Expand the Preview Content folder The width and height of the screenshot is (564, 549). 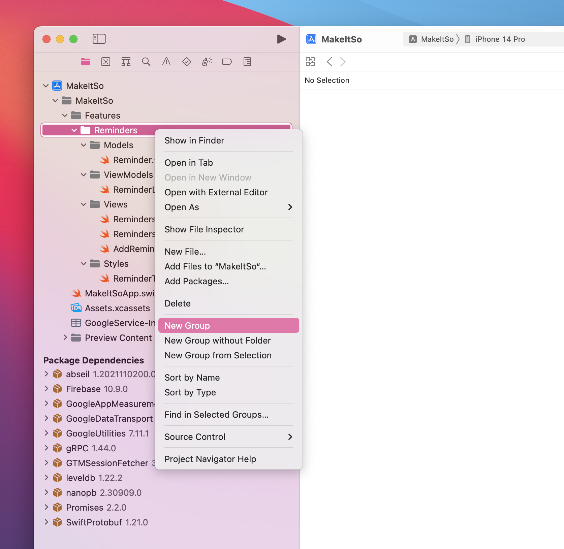pos(65,337)
